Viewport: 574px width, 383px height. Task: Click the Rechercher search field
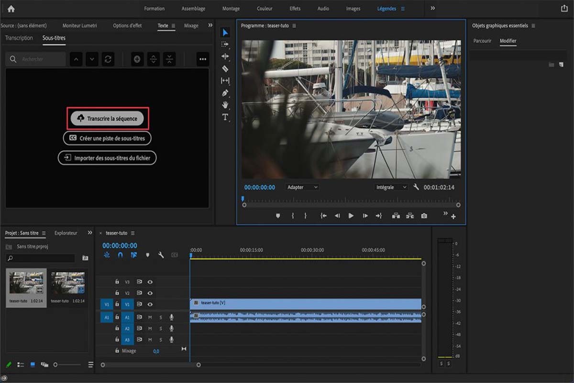[x=42, y=59]
